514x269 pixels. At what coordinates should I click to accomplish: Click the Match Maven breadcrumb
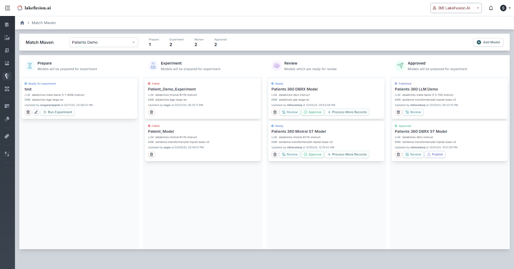click(44, 23)
